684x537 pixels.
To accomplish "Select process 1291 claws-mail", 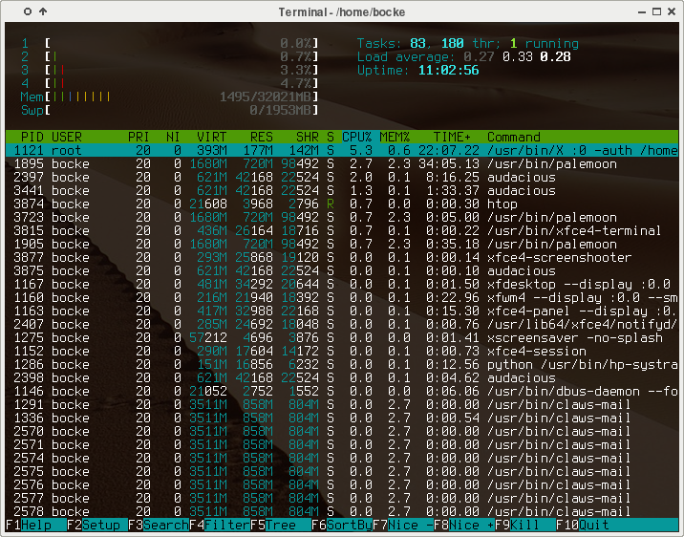I will coord(342,405).
